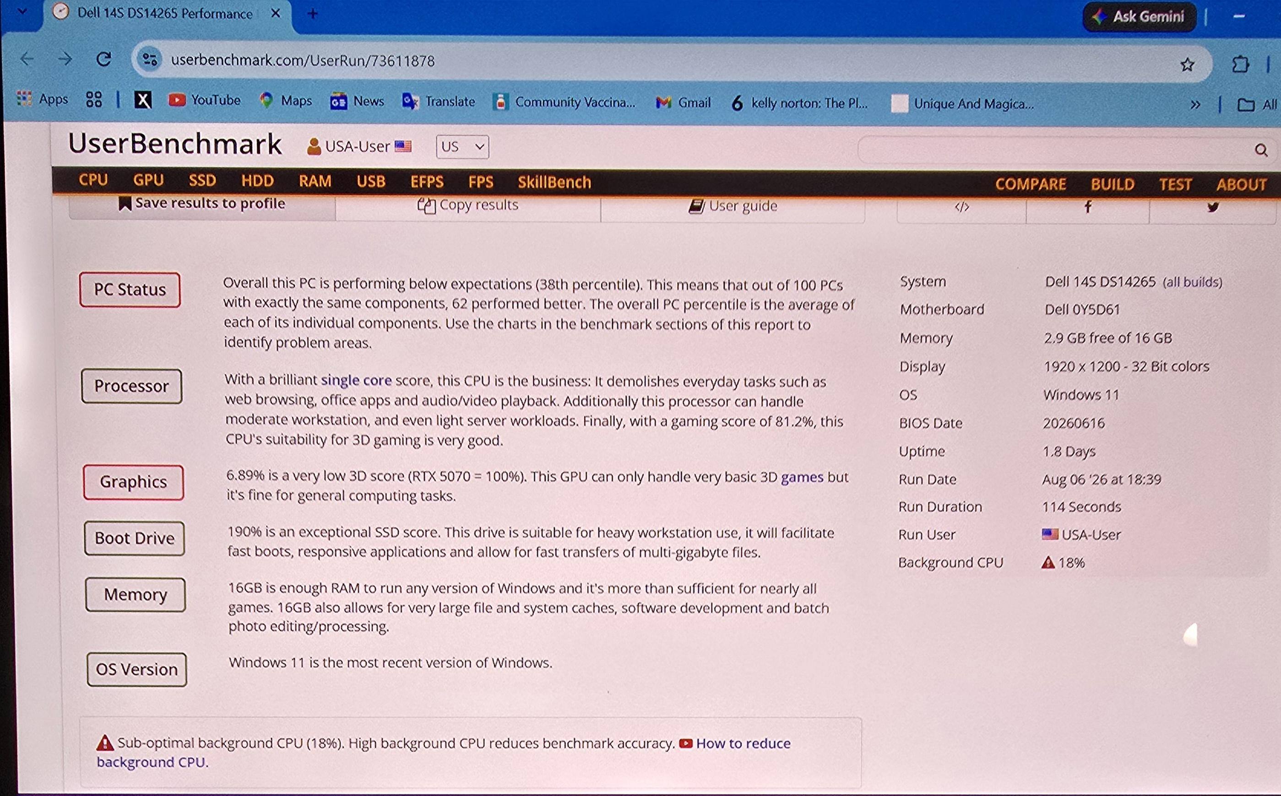Open USA-User profile link
Image resolution: width=1281 pixels, height=796 pixels.
click(358, 146)
